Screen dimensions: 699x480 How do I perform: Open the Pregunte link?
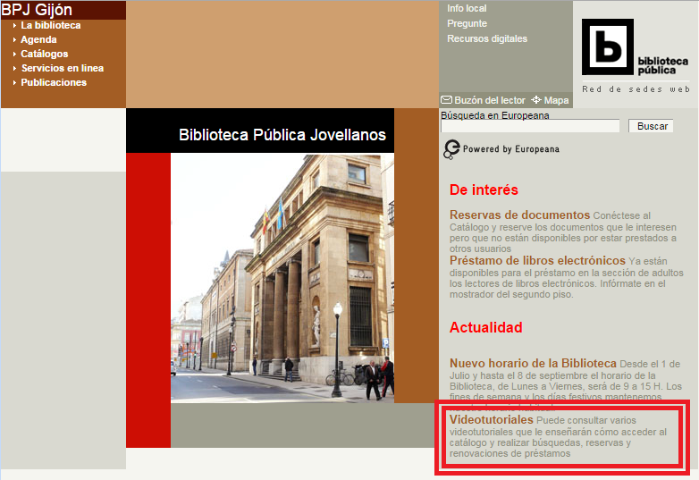pos(467,24)
